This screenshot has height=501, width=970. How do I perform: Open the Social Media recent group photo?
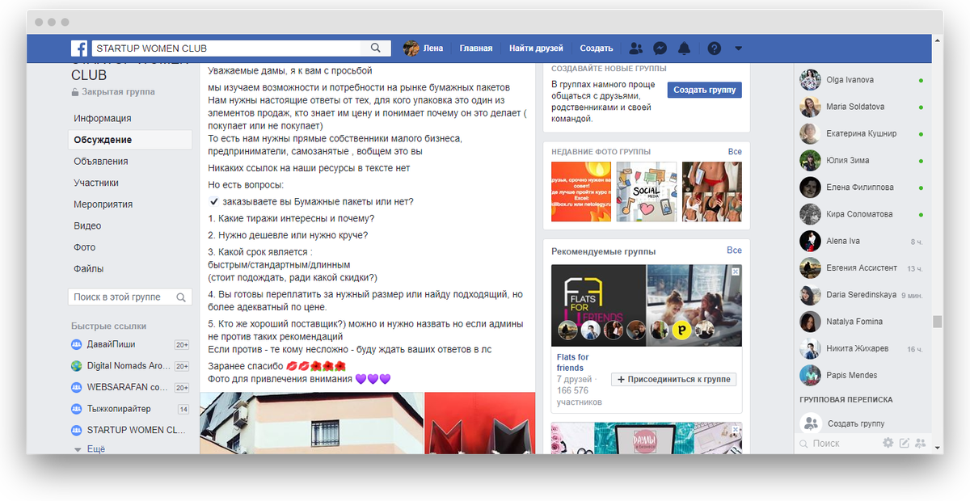point(647,192)
